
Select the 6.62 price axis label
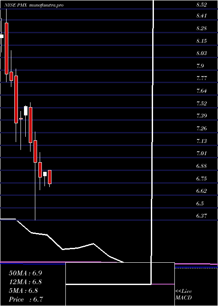[201, 191]
